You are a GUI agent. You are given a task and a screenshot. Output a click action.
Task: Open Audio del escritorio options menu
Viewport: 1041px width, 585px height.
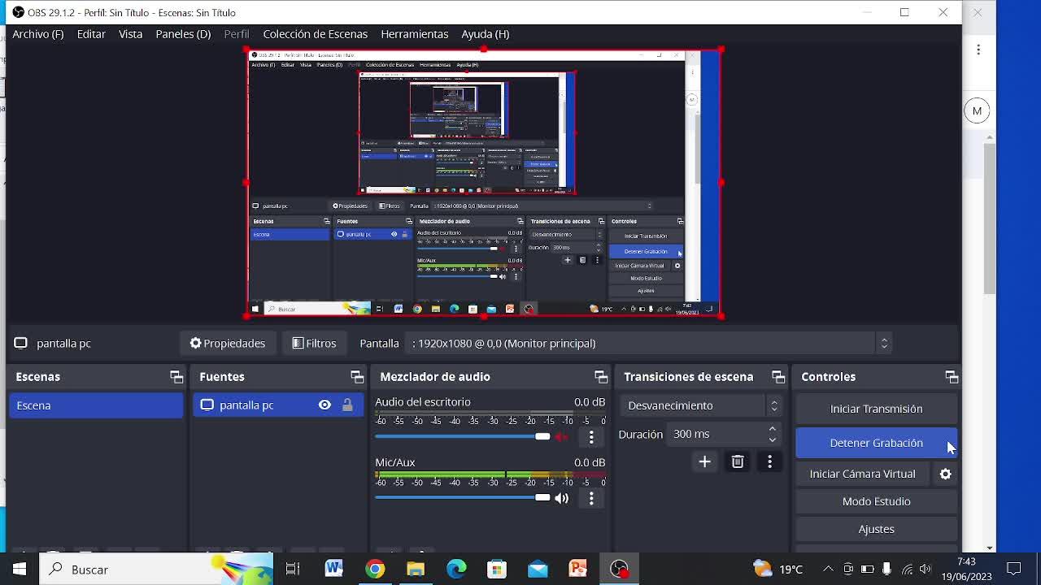[x=591, y=437]
